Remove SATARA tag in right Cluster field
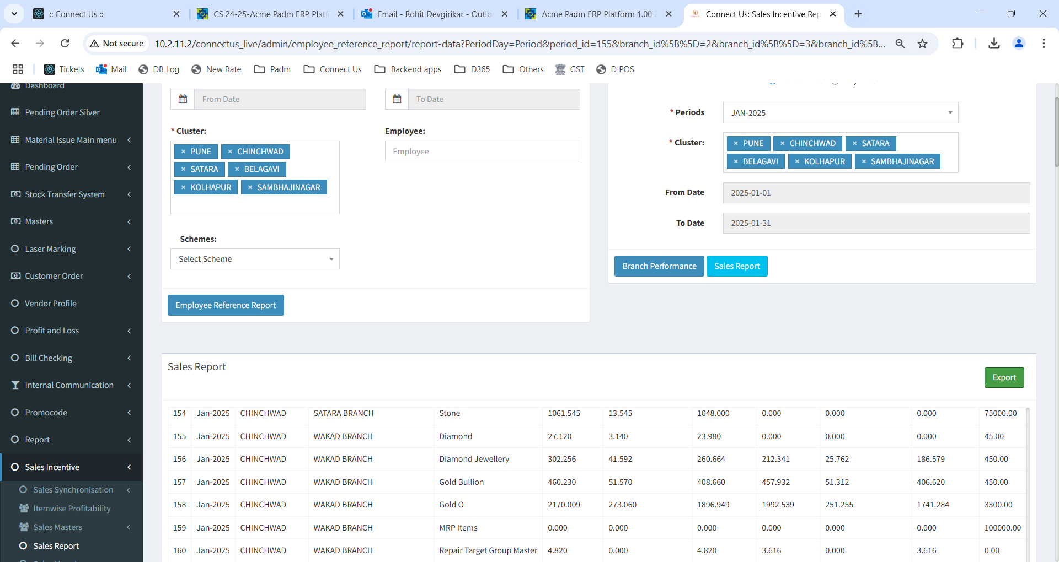 point(854,143)
